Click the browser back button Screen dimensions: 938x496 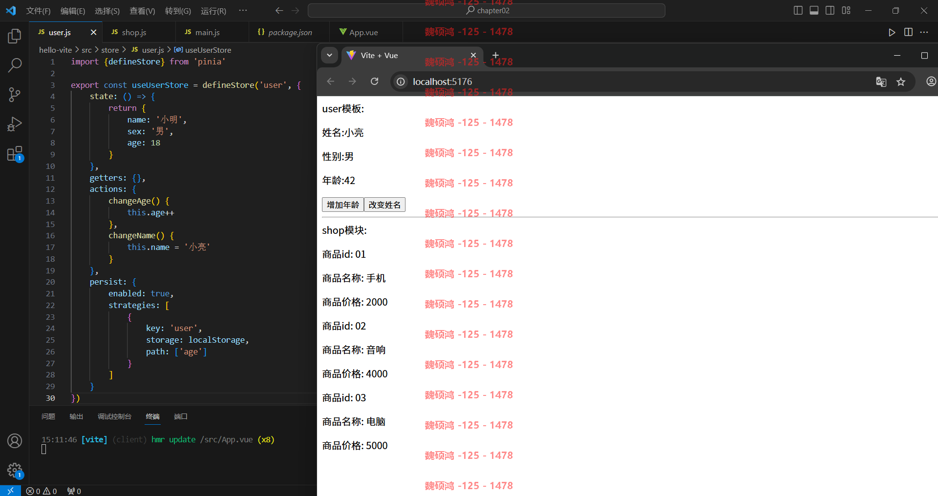pyautogui.click(x=331, y=82)
